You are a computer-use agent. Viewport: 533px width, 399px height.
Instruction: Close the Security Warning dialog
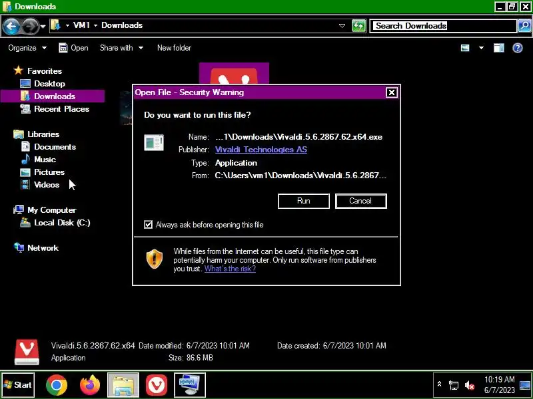pyautogui.click(x=392, y=92)
